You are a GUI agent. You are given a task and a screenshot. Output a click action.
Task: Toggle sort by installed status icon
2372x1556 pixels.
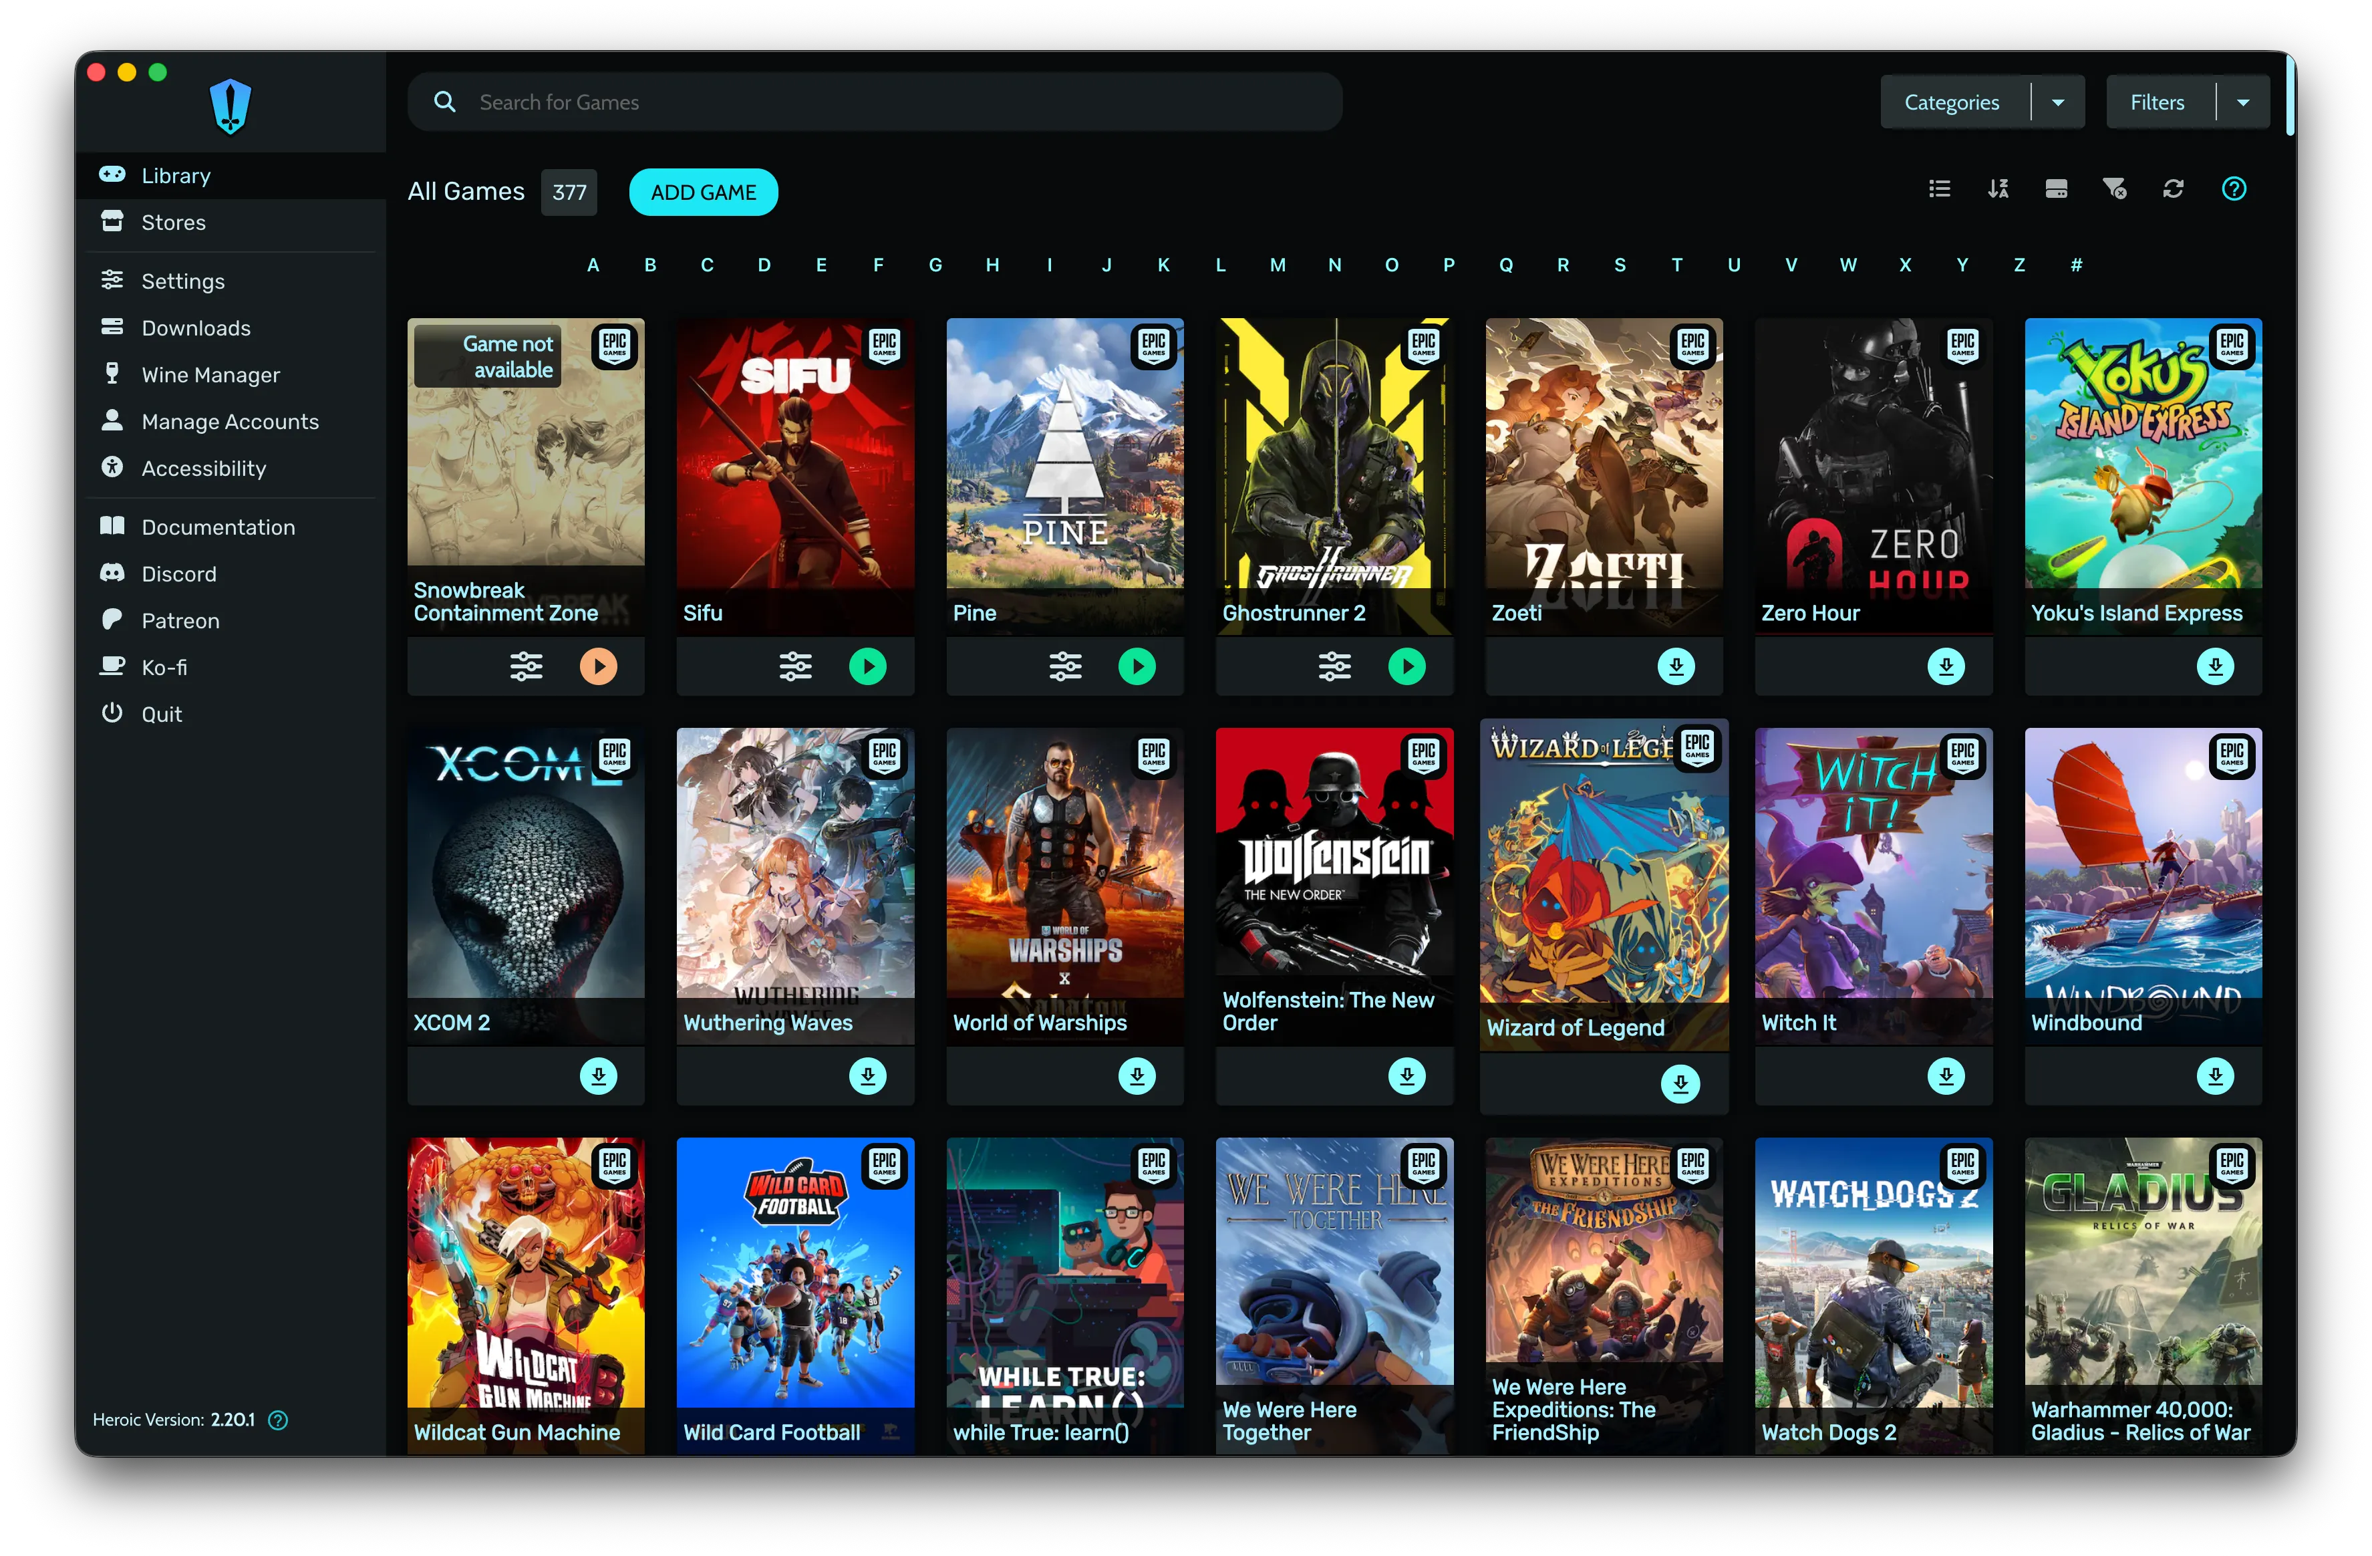point(2056,189)
